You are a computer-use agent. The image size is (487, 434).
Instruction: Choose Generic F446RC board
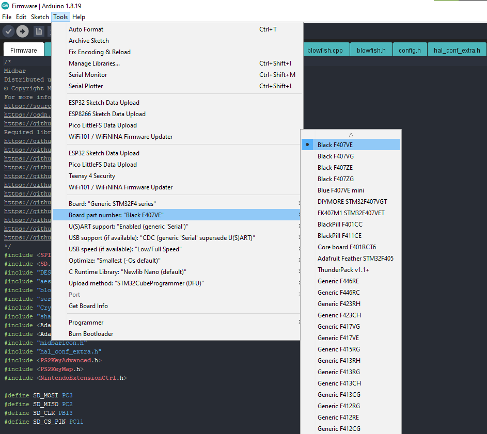(351, 293)
